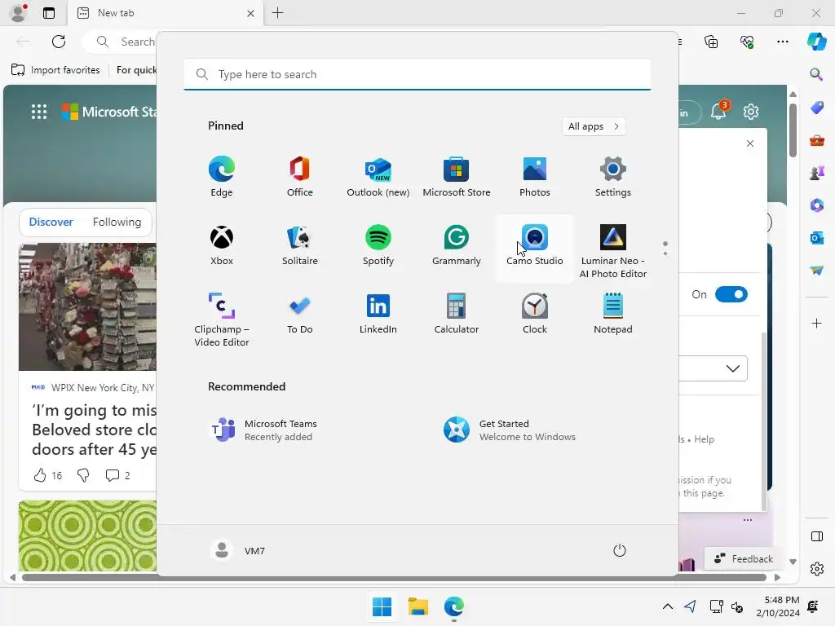
Task: Switch to the Discover feed tab
Action: (x=51, y=222)
